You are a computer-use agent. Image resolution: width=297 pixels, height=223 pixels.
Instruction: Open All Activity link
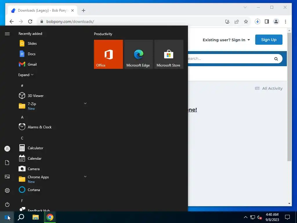coord(269,88)
